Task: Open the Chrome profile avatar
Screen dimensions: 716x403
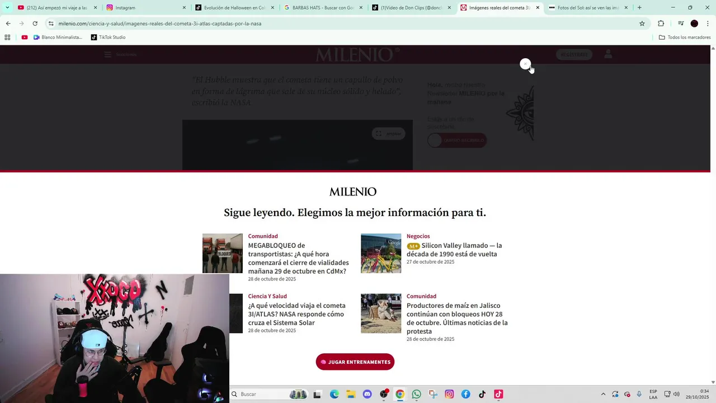Action: click(694, 24)
